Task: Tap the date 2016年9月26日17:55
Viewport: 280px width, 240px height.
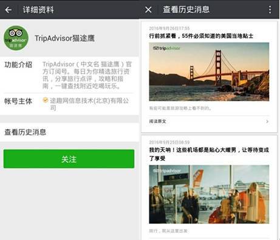Action: (169, 28)
